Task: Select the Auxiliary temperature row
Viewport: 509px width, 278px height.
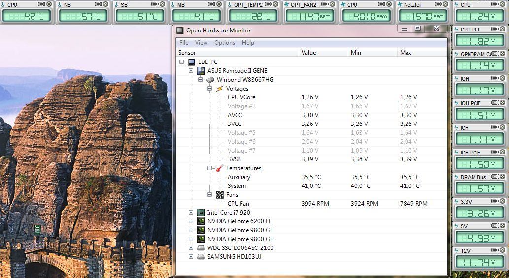Action: click(x=311, y=177)
